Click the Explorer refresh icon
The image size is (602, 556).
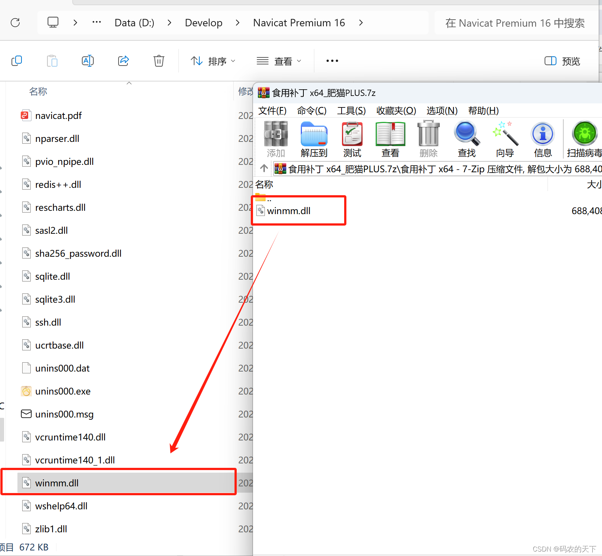coord(15,23)
